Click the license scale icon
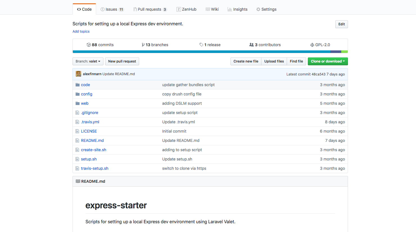The image size is (416, 232). pyautogui.click(x=312, y=45)
